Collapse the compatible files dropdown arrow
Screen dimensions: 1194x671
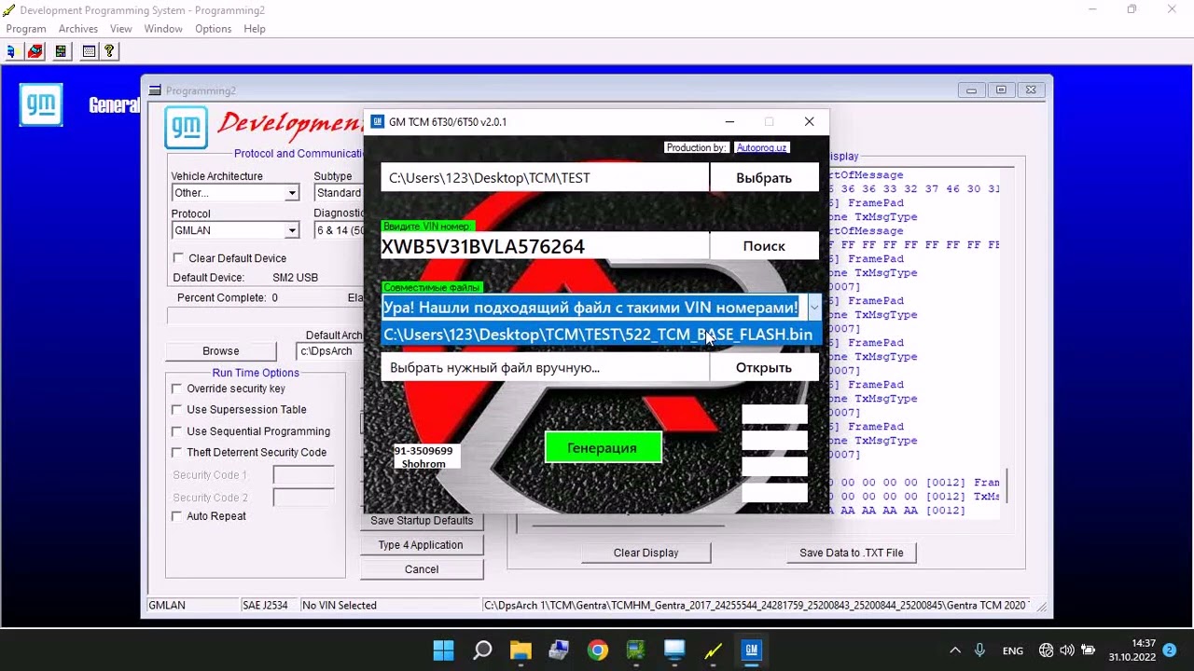pos(814,308)
